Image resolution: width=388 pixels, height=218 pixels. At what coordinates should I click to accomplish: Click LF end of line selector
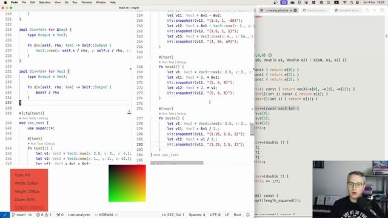(x=227, y=215)
